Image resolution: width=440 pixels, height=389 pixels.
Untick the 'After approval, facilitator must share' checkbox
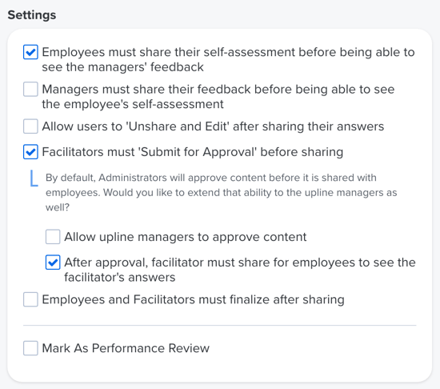click(53, 263)
